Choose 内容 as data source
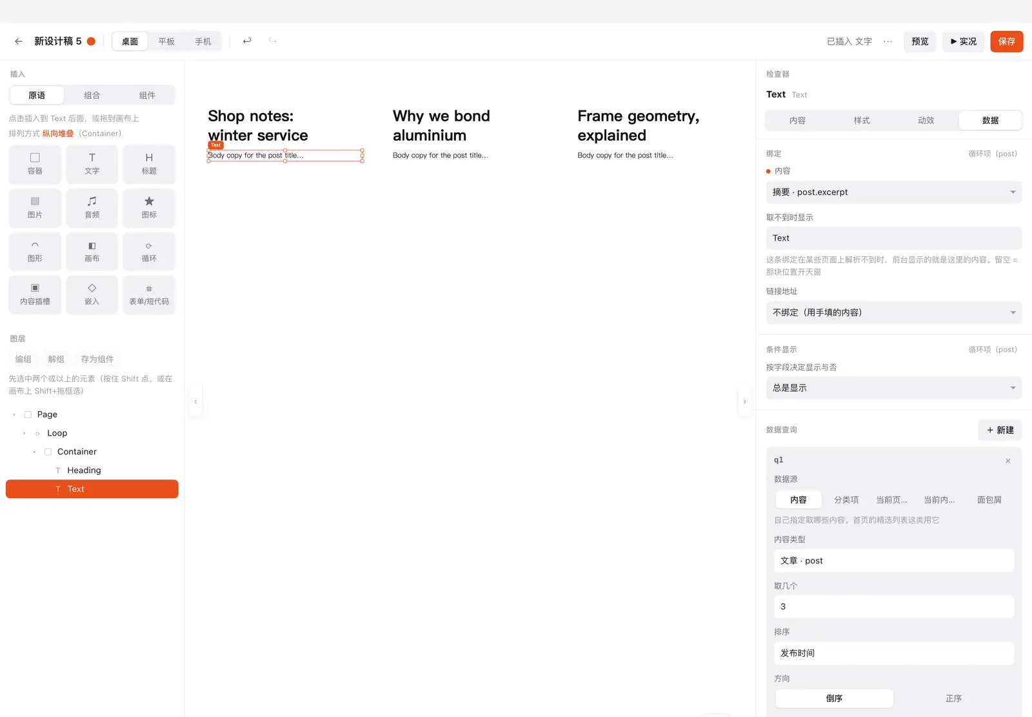The image size is (1032, 717). (x=799, y=500)
